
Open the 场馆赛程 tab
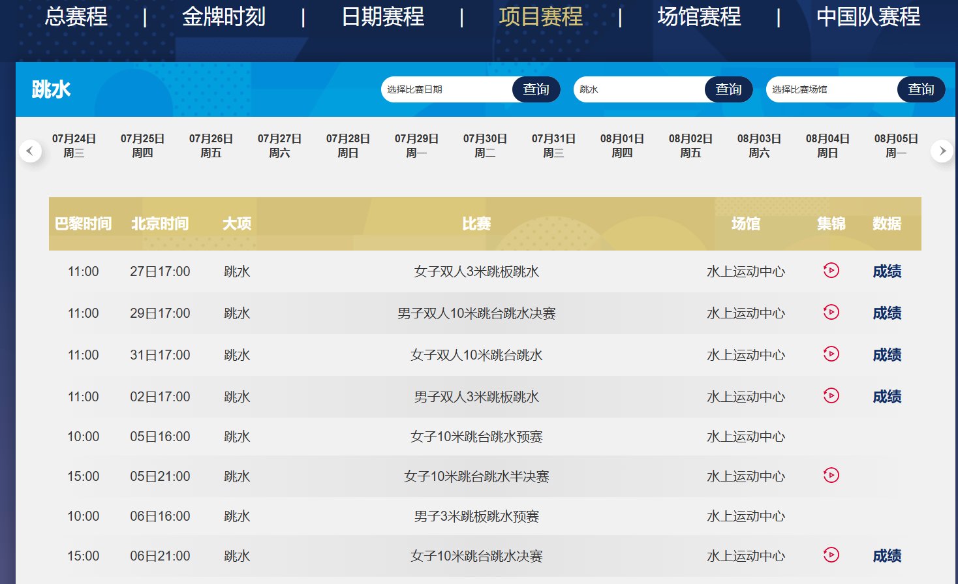click(699, 16)
